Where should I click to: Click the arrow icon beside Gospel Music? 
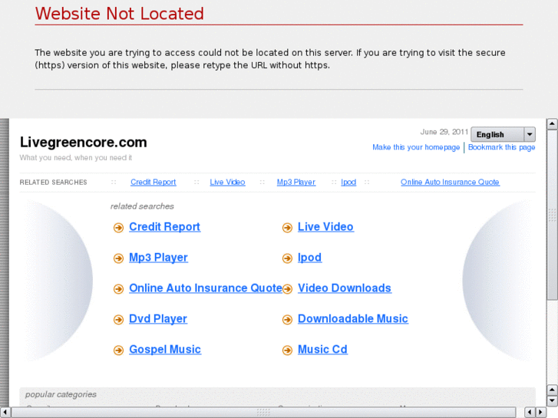118,350
